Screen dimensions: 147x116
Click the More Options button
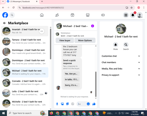tap(85, 40)
